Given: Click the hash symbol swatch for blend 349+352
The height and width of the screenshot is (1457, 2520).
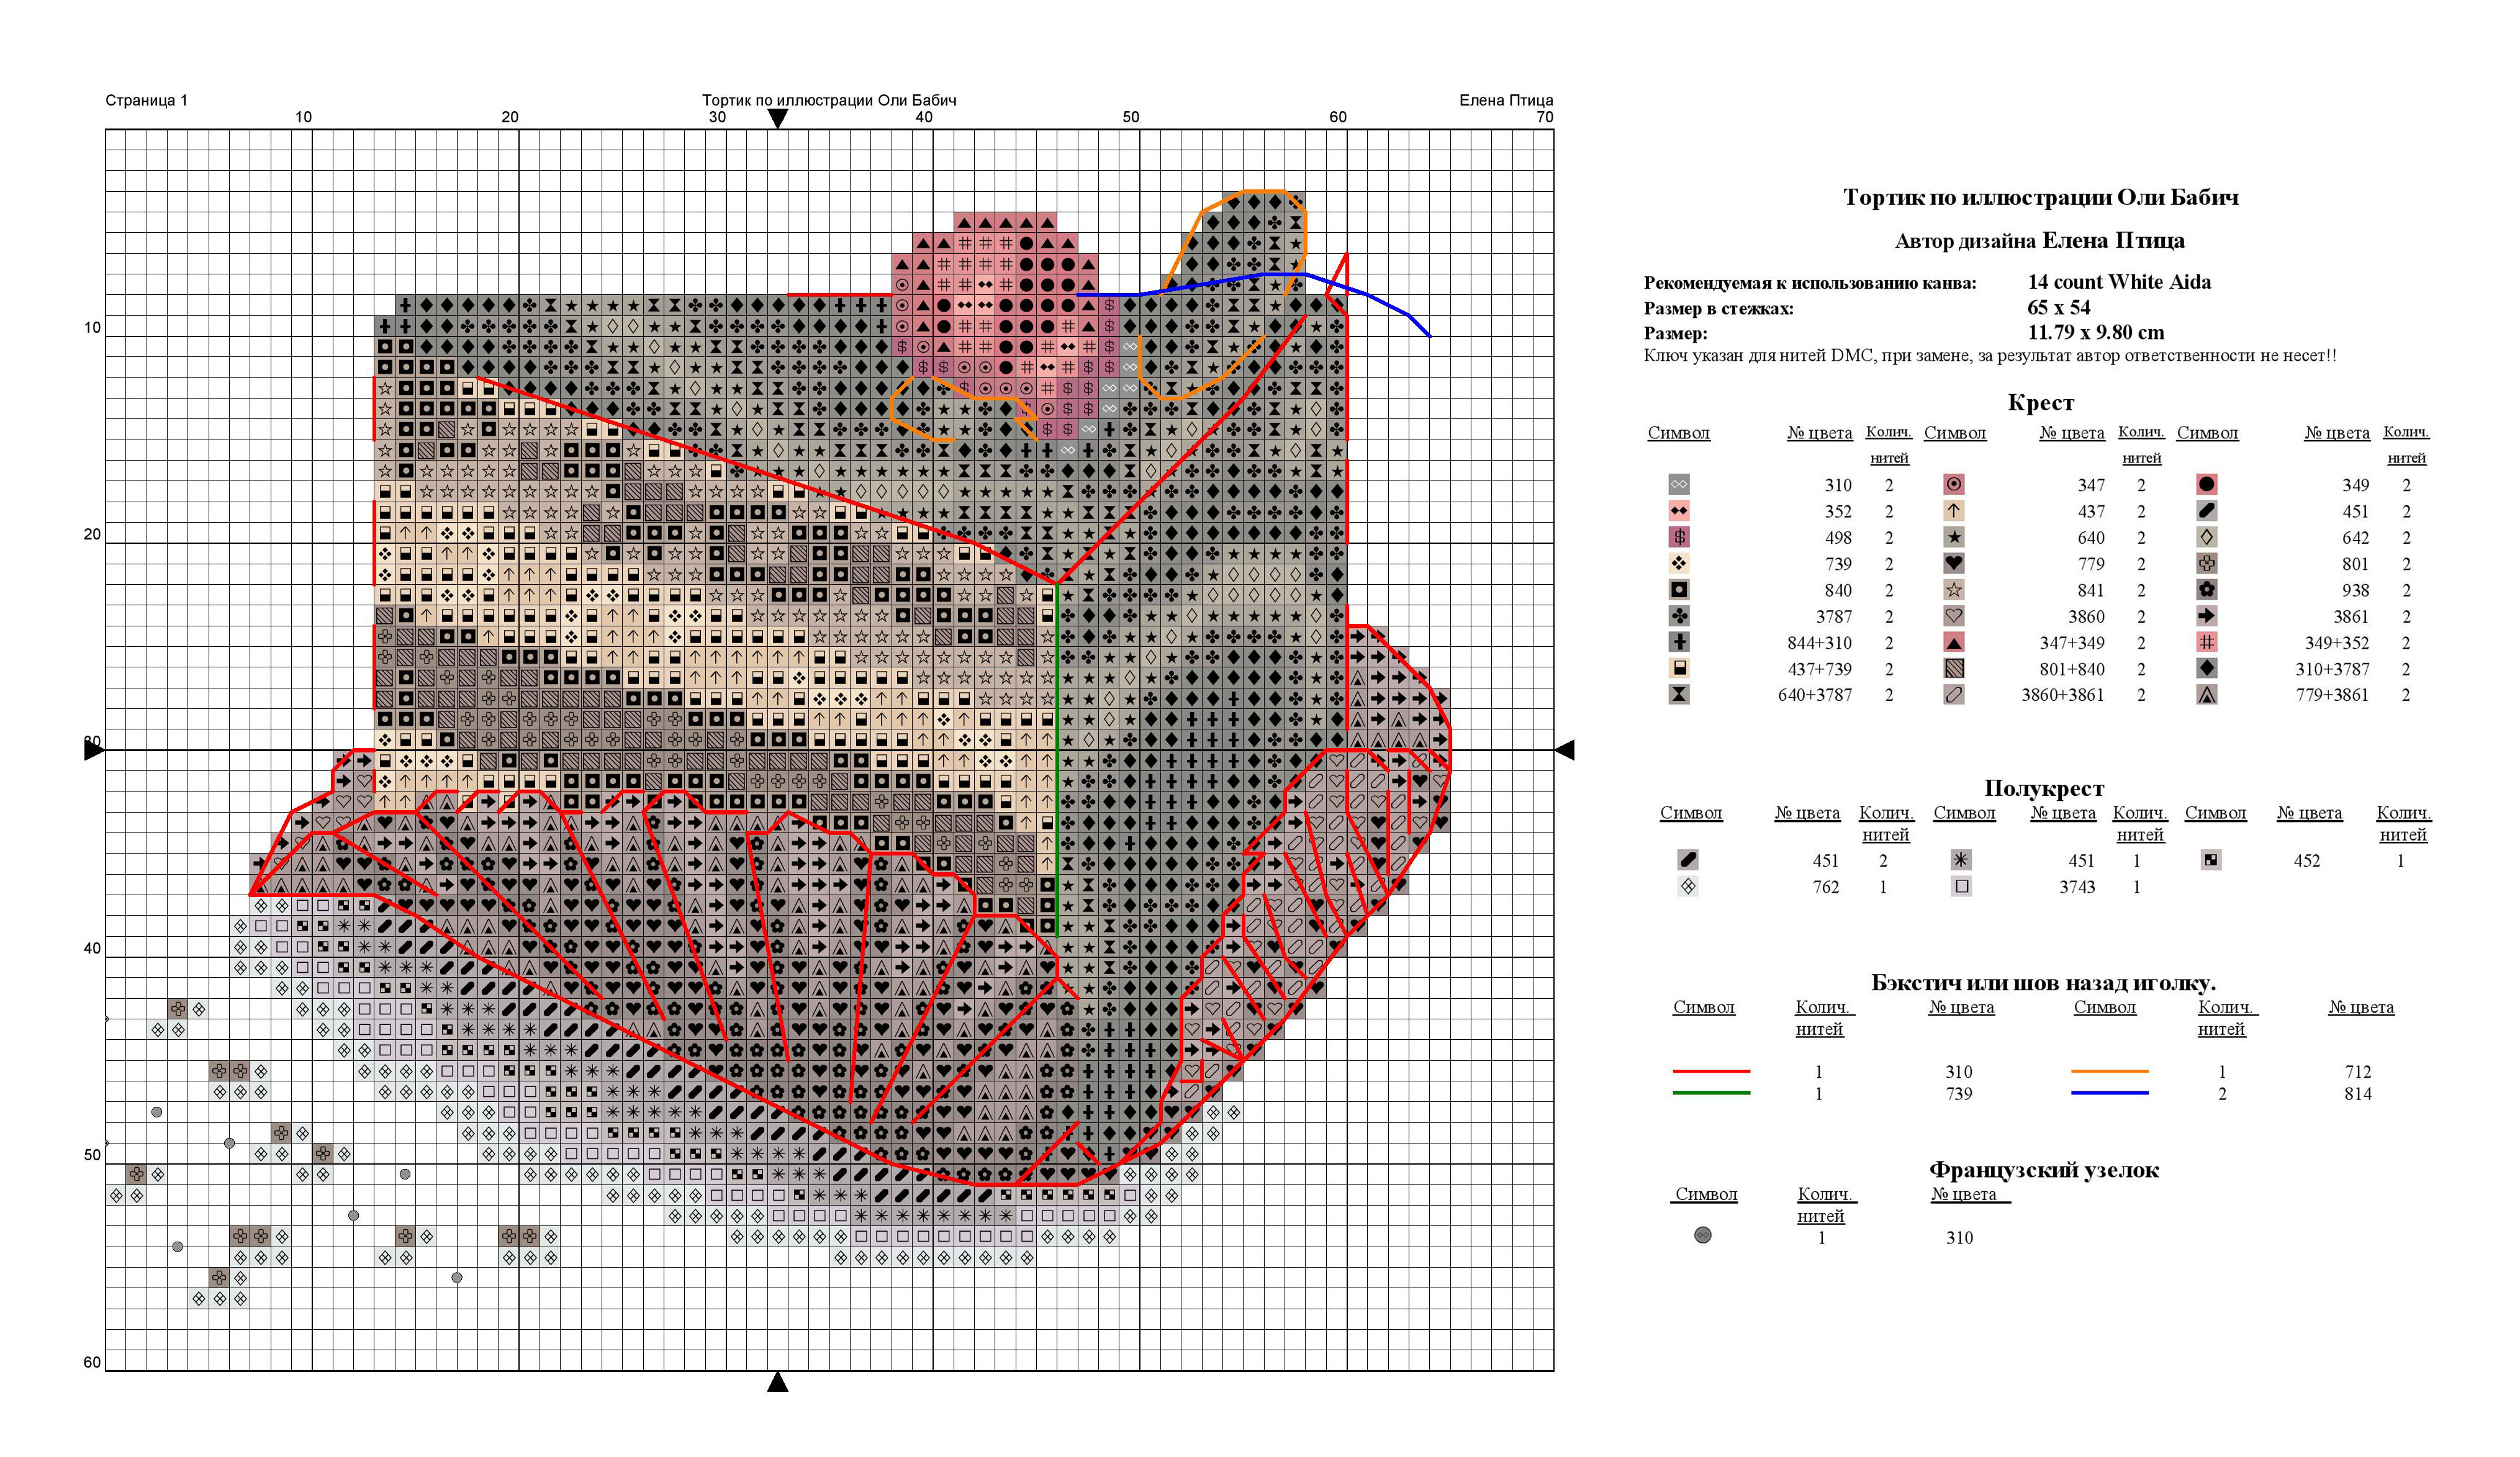Looking at the screenshot, I should [x=2206, y=642].
